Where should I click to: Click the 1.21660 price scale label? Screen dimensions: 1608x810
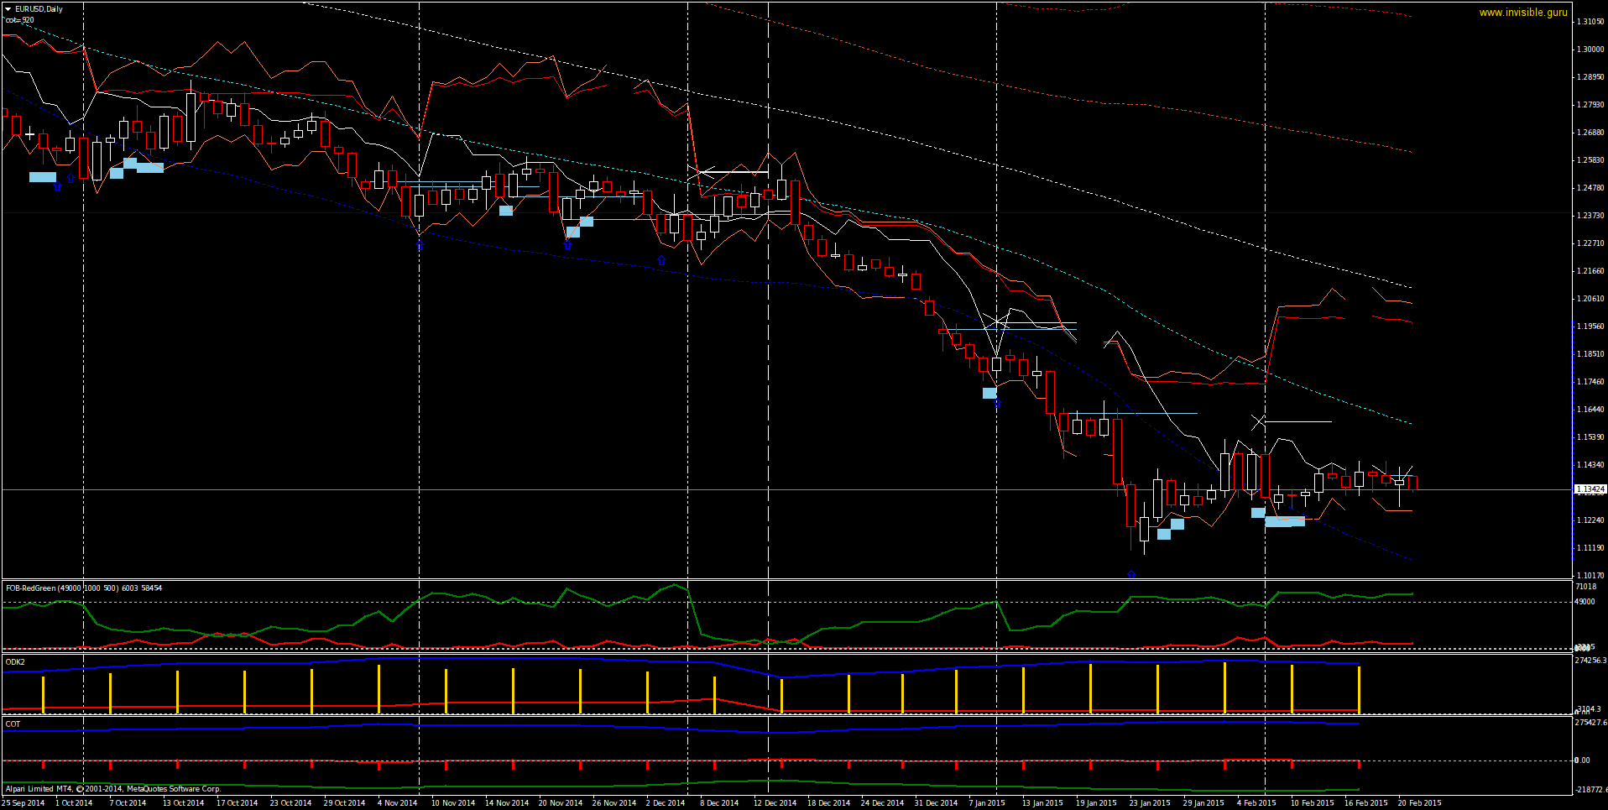coord(1590,271)
